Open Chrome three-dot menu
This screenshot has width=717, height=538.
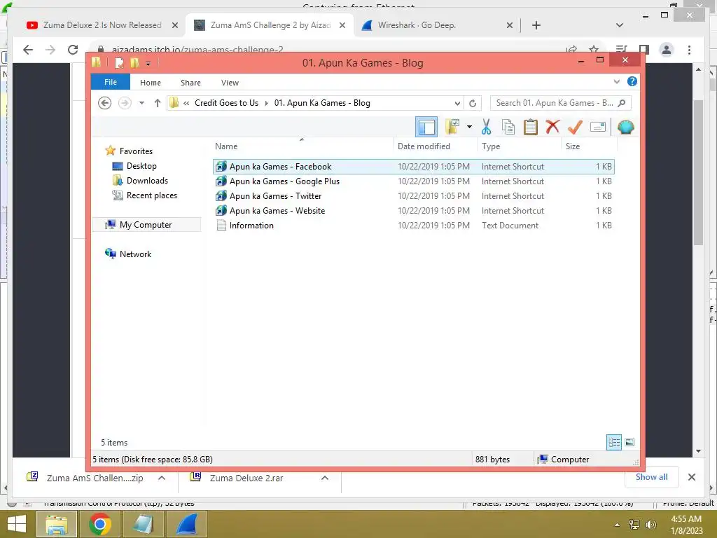[x=689, y=50]
